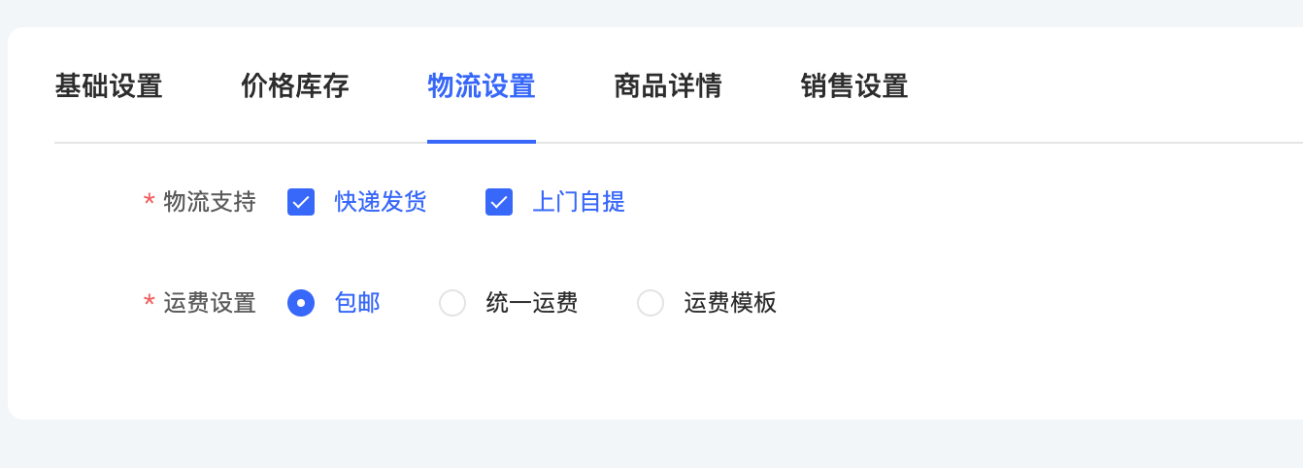Uncheck the 上门自提 checkbox box

[x=499, y=202]
